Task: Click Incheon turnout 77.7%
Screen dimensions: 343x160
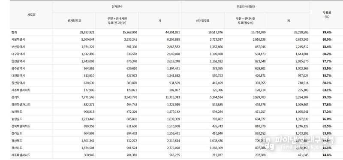Action: click(x=327, y=61)
